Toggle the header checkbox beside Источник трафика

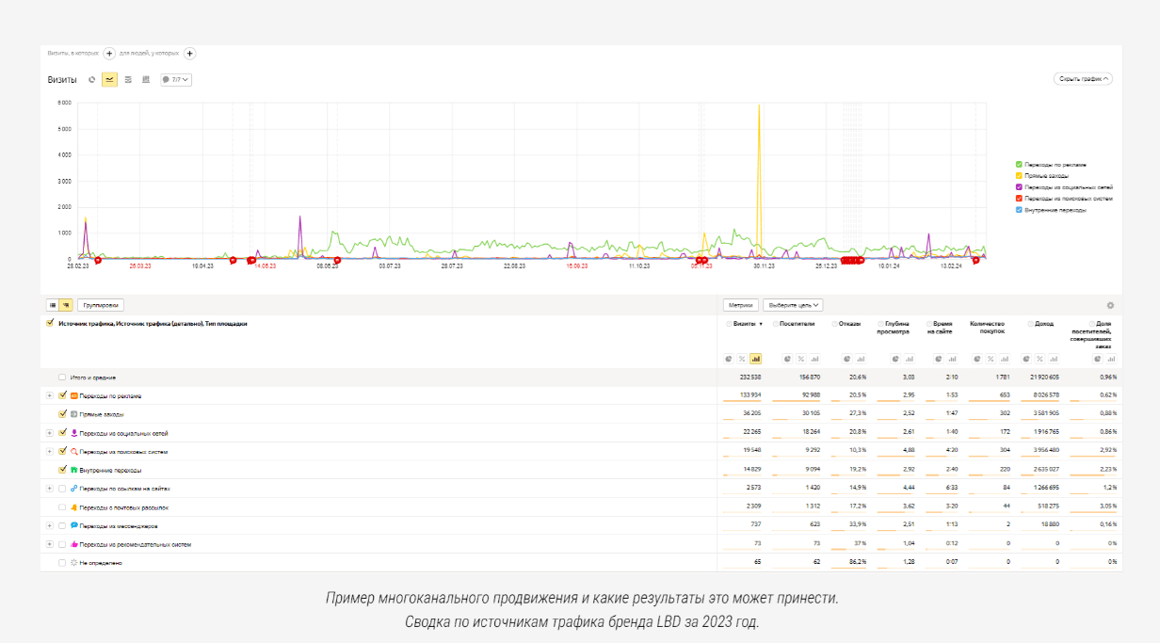pyautogui.click(x=50, y=323)
